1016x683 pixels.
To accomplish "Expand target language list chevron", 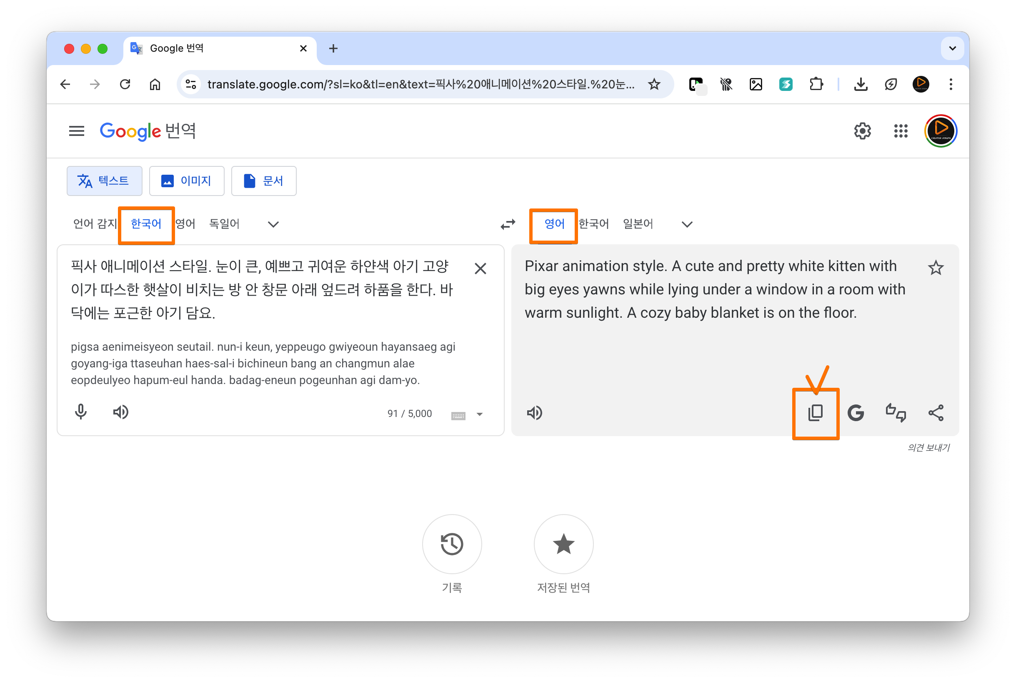I will point(687,224).
